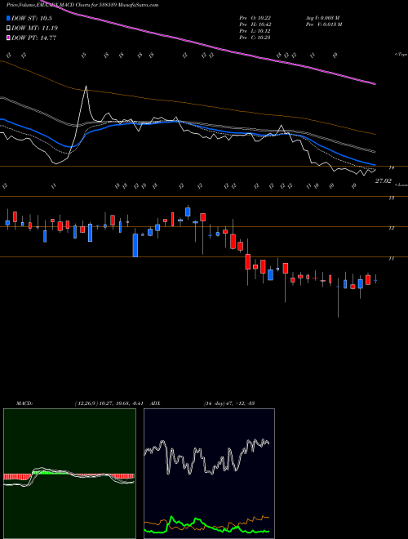Click the price axis label 11
This screenshot has width=408, height=539.
[391, 259]
